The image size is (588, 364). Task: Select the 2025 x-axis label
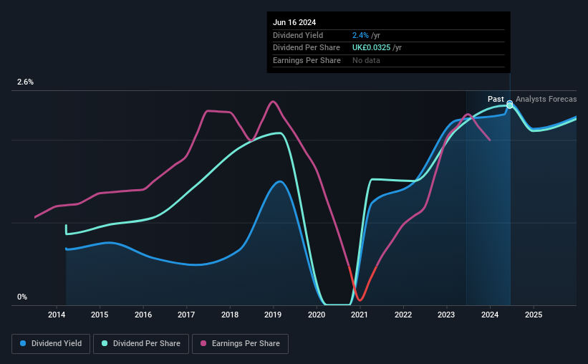534,315
